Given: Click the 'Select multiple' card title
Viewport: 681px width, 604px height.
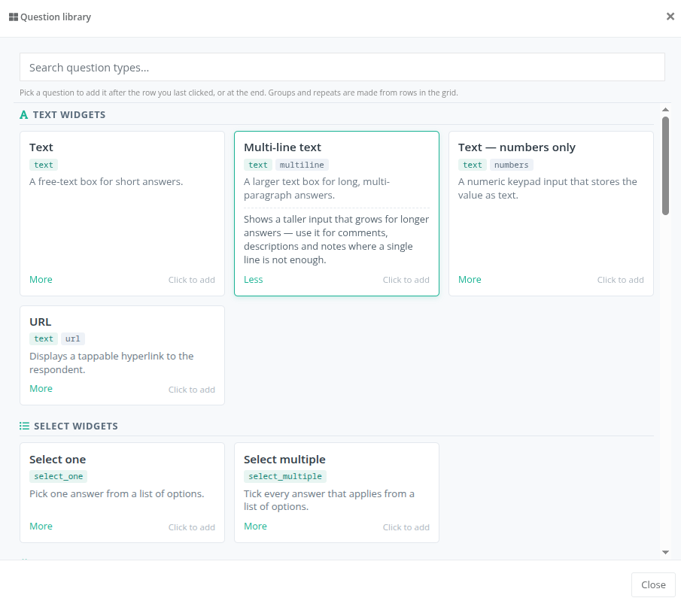Looking at the screenshot, I should pyautogui.click(x=284, y=460).
